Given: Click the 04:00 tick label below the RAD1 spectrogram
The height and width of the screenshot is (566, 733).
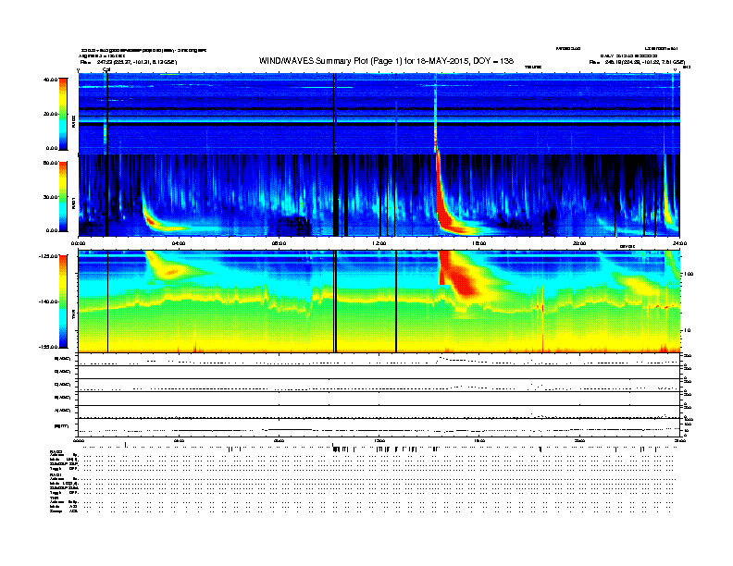Looking at the screenshot, I should pyautogui.click(x=179, y=243).
